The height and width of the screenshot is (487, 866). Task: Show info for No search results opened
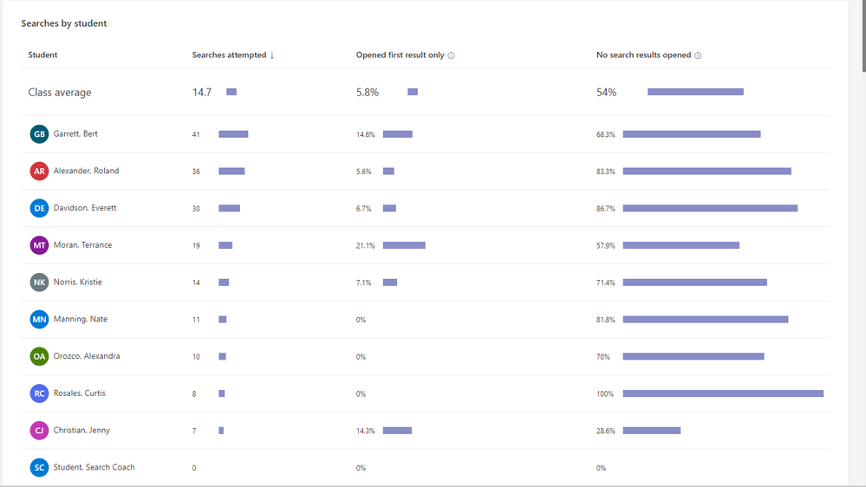click(698, 55)
